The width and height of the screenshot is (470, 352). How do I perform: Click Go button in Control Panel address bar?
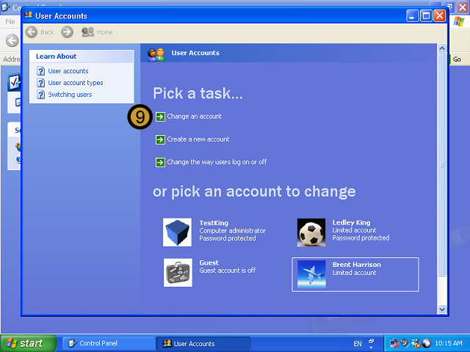tap(457, 59)
